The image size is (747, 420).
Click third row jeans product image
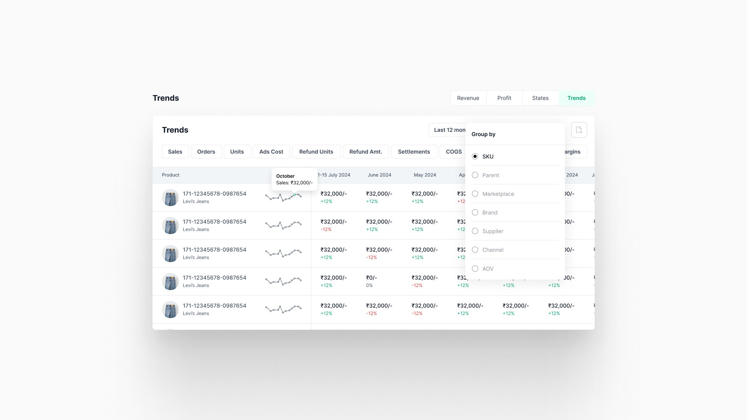point(170,254)
